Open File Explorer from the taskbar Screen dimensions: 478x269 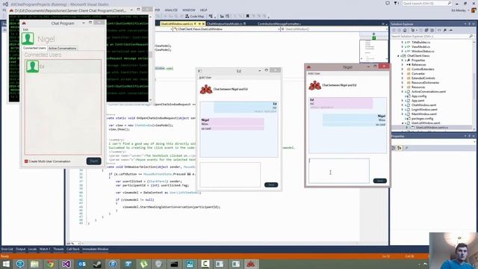pyautogui.click(x=34, y=264)
